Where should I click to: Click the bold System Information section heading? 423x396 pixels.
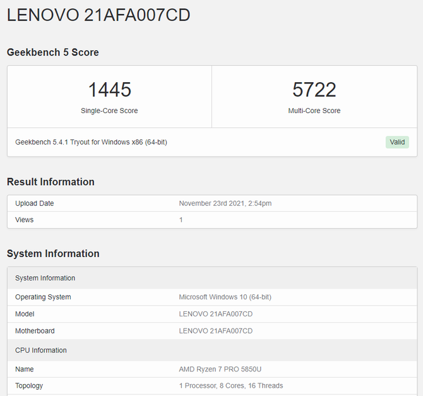click(x=53, y=253)
